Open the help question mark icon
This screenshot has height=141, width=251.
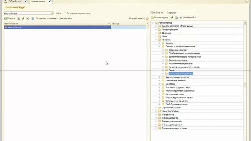pos(147,18)
